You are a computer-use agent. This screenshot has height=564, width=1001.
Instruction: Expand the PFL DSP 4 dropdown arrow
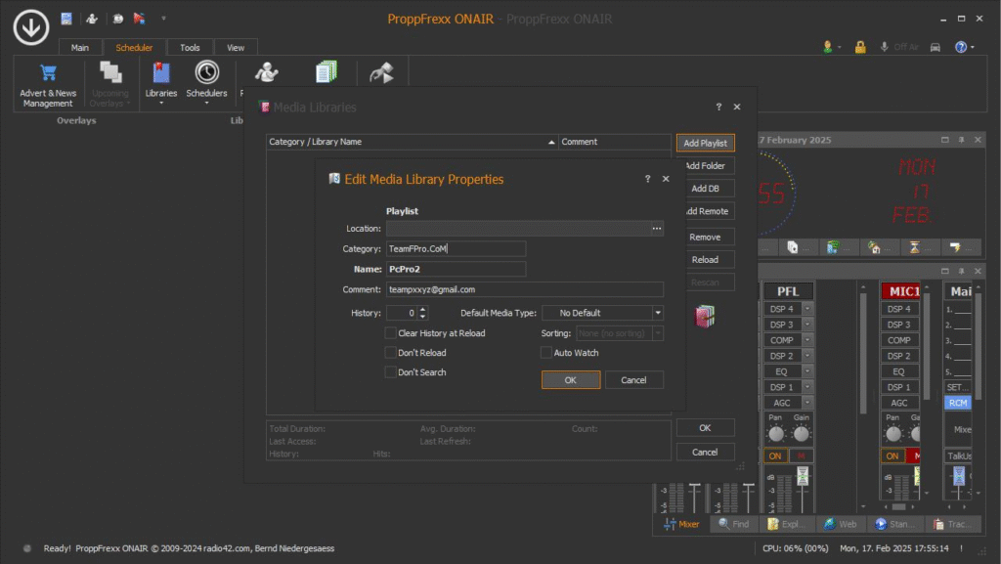click(x=807, y=309)
